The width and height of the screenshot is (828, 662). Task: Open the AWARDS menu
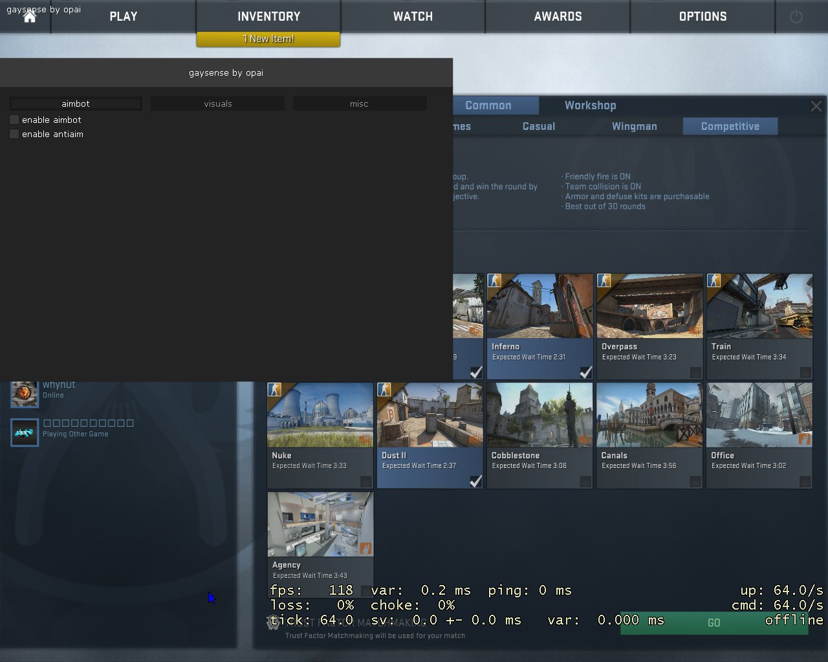(558, 17)
